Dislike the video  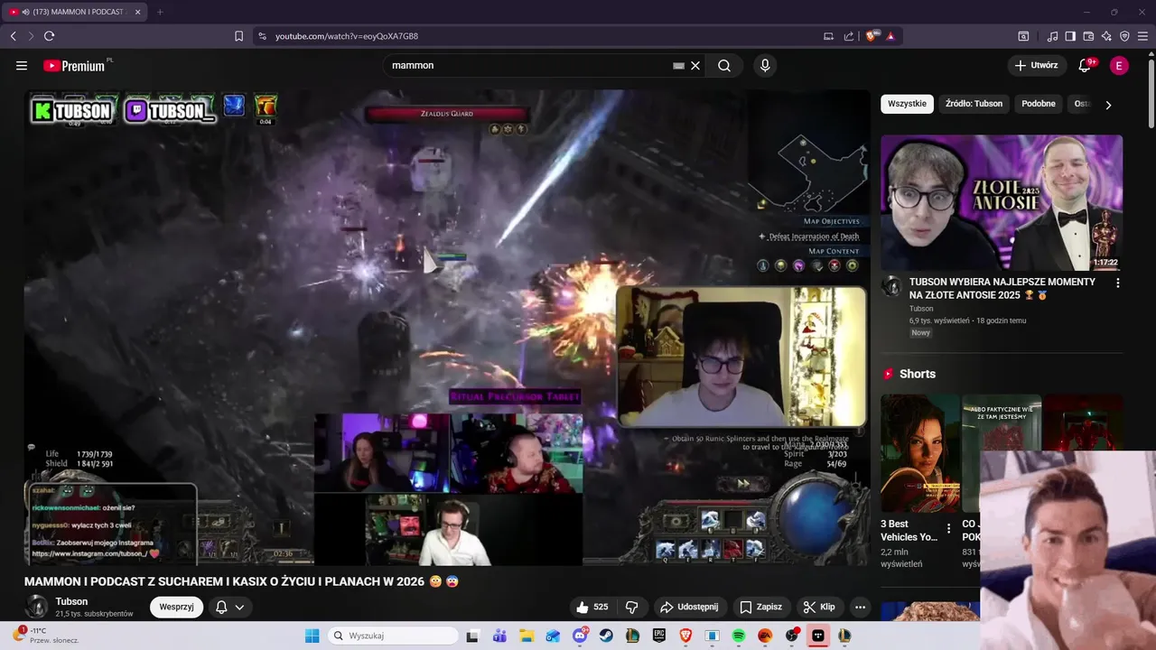tap(632, 608)
